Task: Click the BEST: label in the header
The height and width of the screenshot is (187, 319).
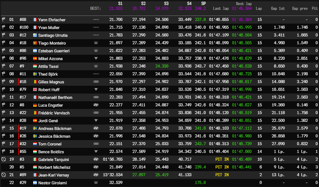Action: (x=95, y=8)
